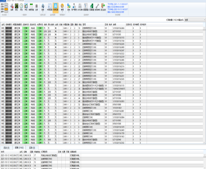Click the orange 故障 status indicator

[x=6, y=9]
